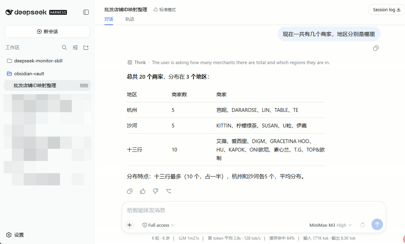Switch to the 轨迹 tab

[130, 19]
